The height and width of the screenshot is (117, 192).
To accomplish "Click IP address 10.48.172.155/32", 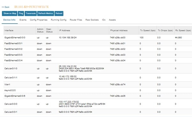I will [68, 77].
